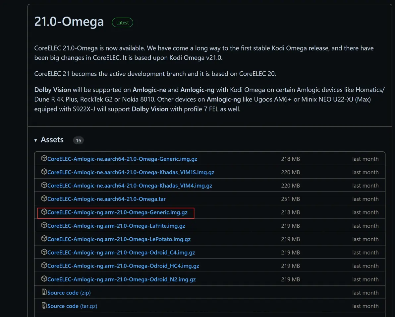Image resolution: width=395 pixels, height=317 pixels.
Task: Click zip file icon beside Source code (zip)
Action: point(44,292)
